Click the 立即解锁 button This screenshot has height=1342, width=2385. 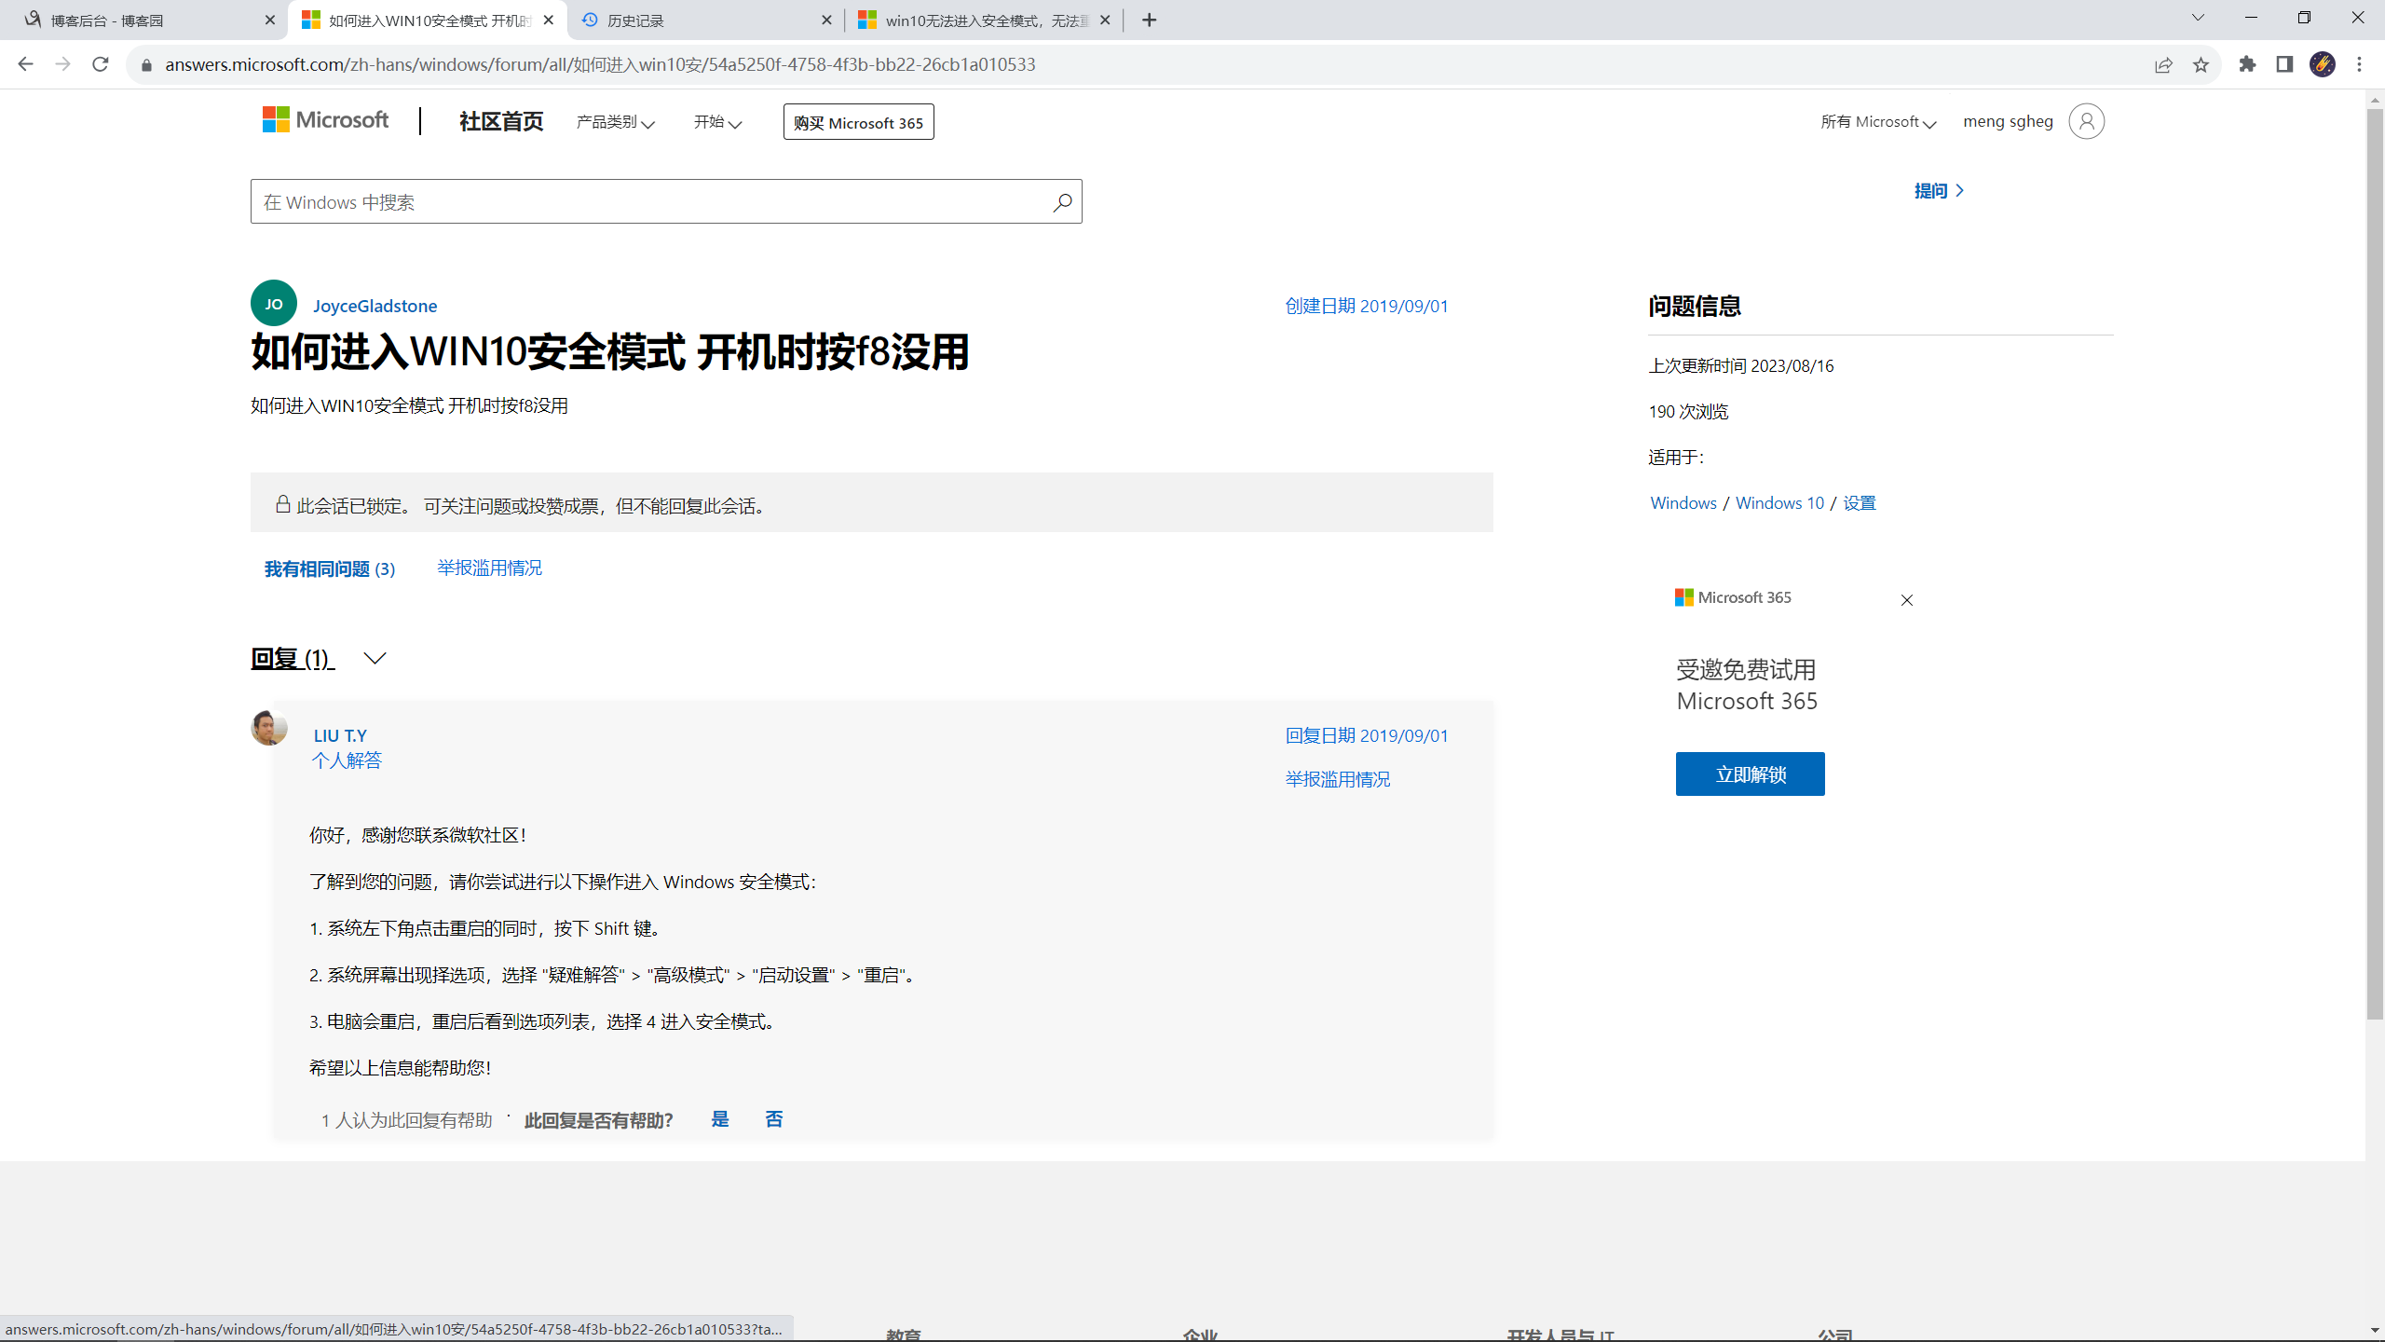(1750, 774)
